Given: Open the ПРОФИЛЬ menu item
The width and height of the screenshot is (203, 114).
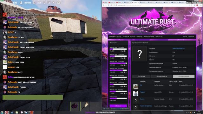Looking at the screenshot, I should coord(191,37).
